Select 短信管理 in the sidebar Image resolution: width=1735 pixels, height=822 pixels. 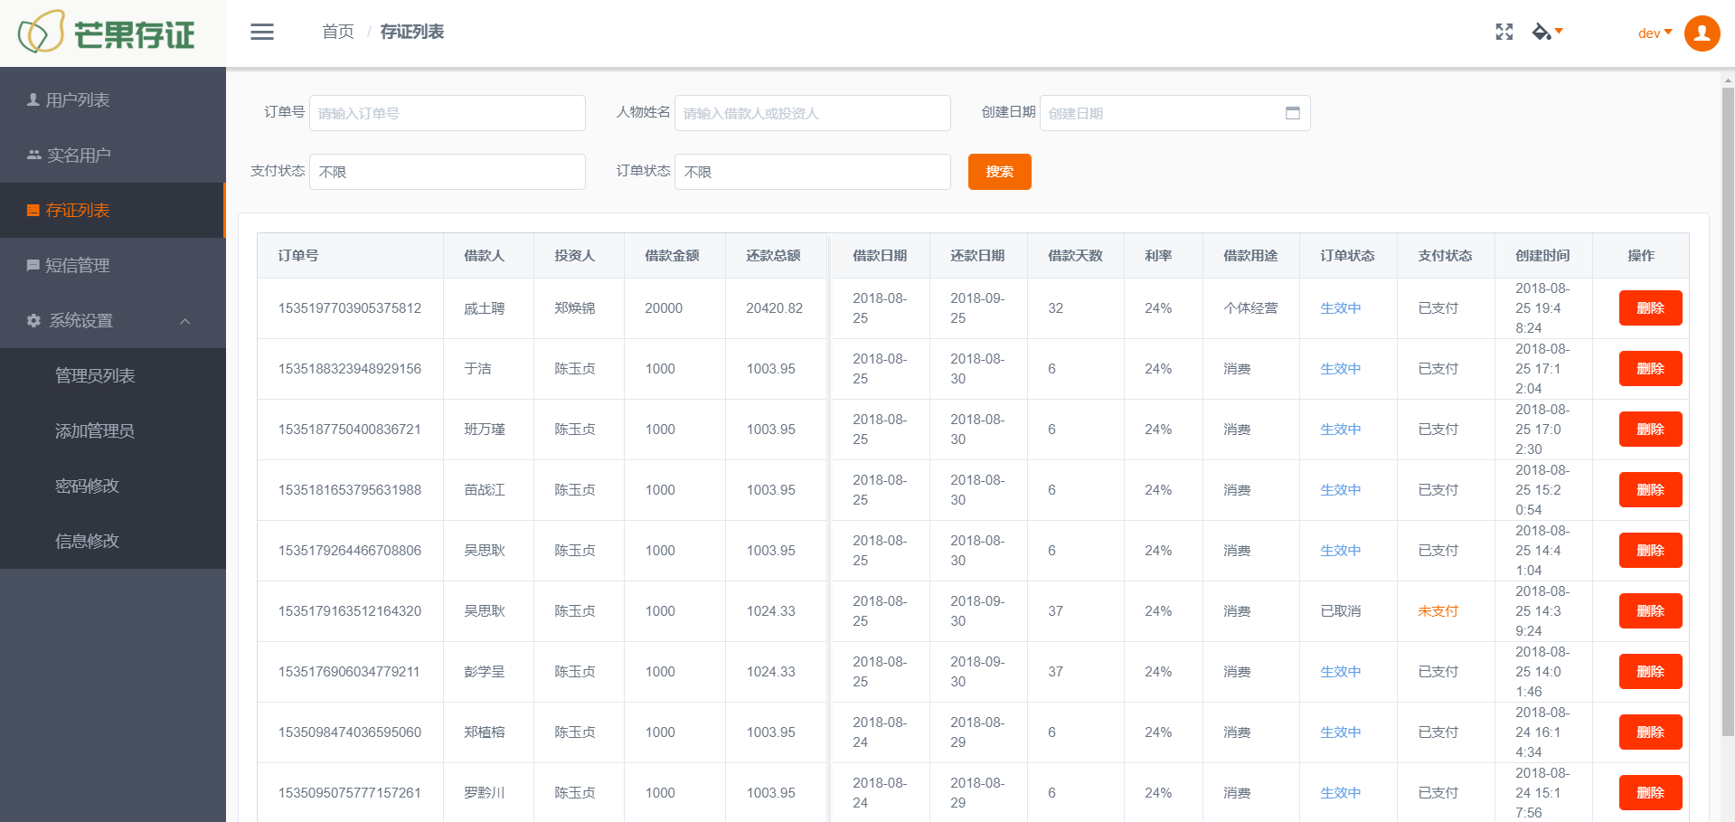click(x=78, y=266)
